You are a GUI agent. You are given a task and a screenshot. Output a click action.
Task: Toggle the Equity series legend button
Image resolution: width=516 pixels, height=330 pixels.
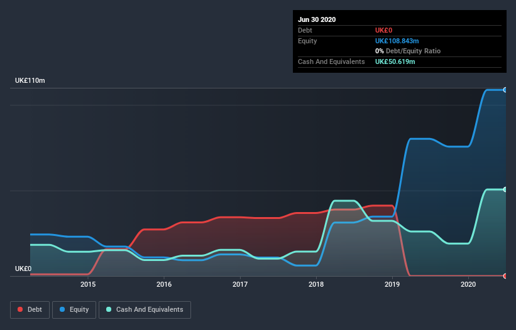(x=74, y=310)
